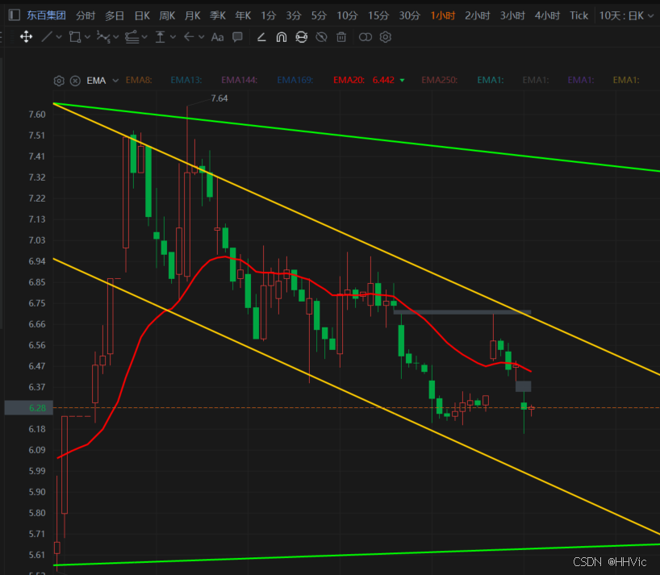Select the 1小时 timeframe
The image size is (660, 575).
coord(442,16)
